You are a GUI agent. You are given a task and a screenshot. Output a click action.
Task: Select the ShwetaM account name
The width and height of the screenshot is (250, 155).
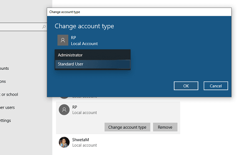80,140
